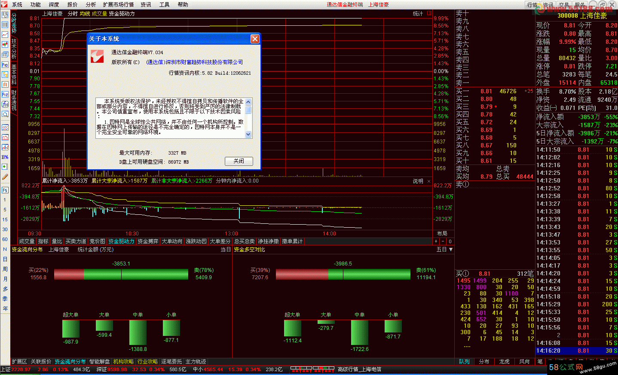
Task: Open the 系统 menu
Action: click(x=17, y=5)
